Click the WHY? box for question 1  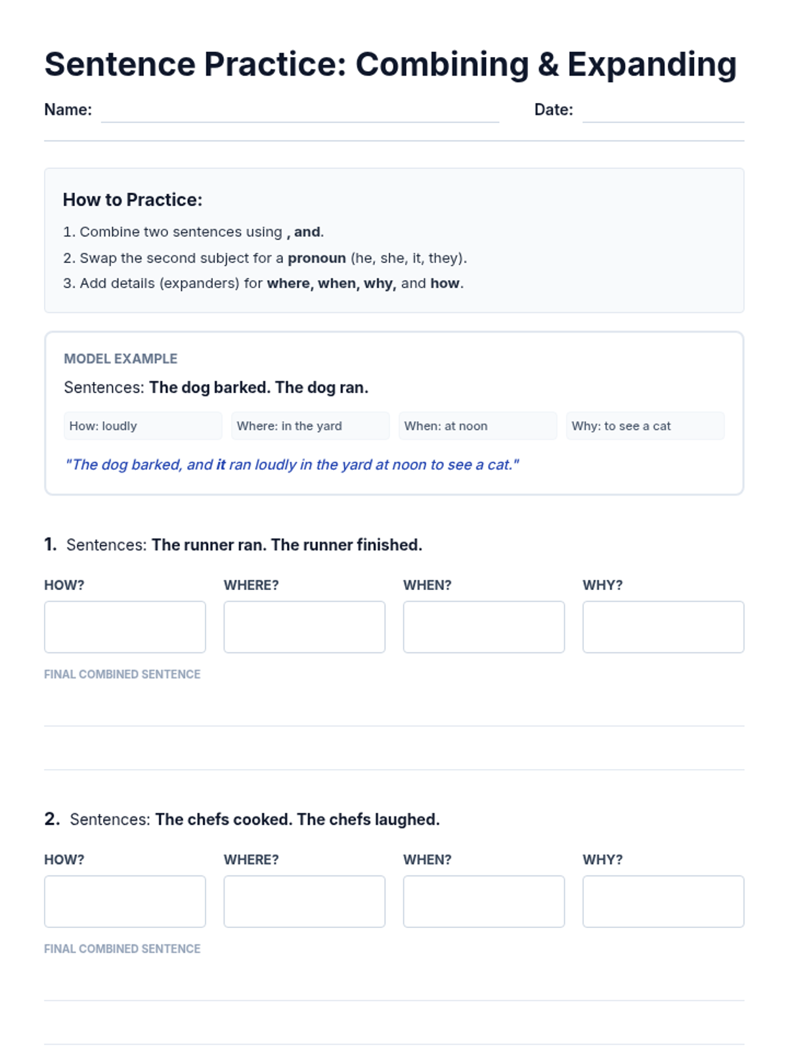(x=663, y=627)
